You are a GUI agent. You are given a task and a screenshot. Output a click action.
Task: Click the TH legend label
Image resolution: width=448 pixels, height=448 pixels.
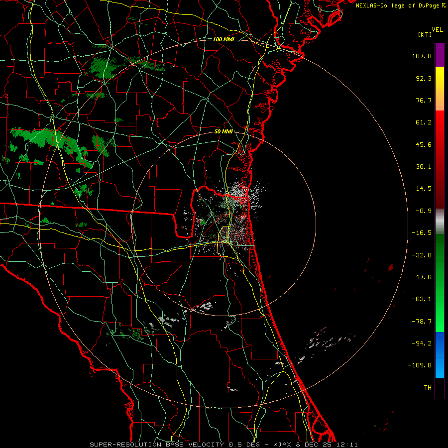[428, 387]
